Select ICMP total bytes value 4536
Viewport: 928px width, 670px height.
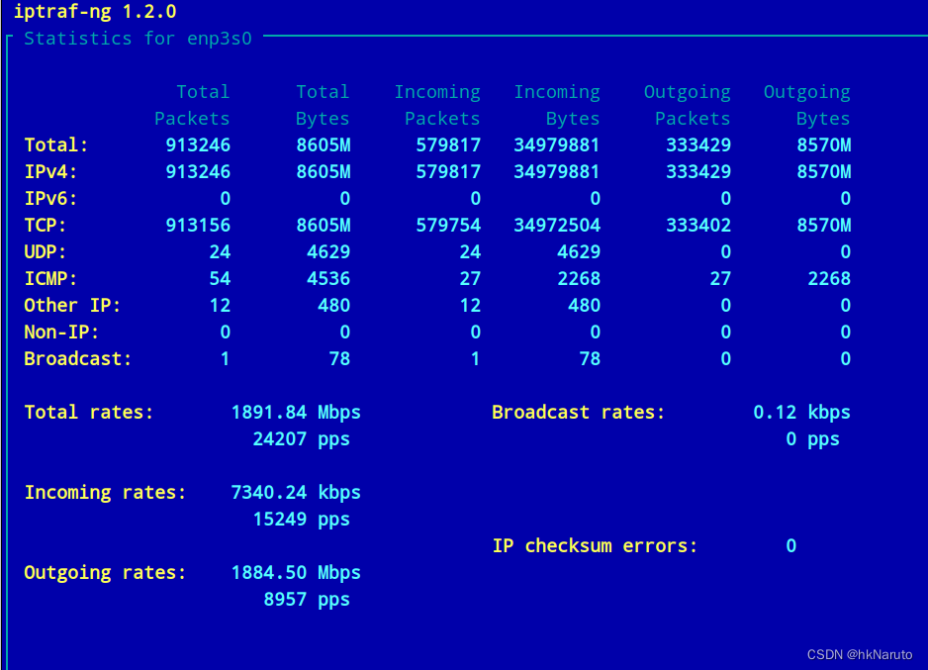pos(328,278)
